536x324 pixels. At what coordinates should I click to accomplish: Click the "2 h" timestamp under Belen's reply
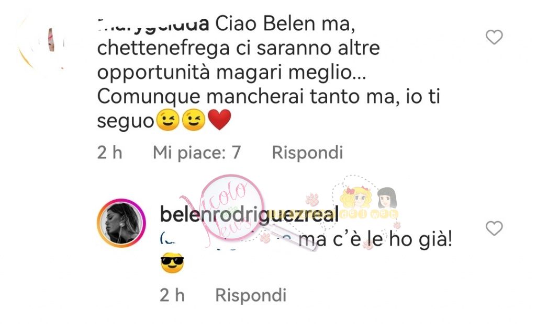pyautogui.click(x=172, y=295)
